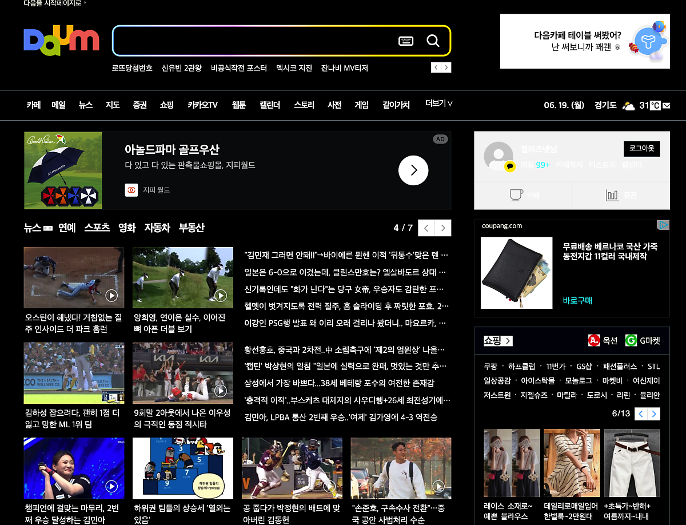
Task: Open the user profile avatar
Action: point(498,156)
